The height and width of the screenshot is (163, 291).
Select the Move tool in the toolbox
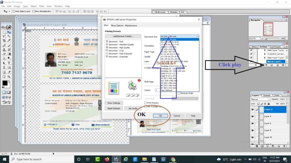click(x=9, y=32)
